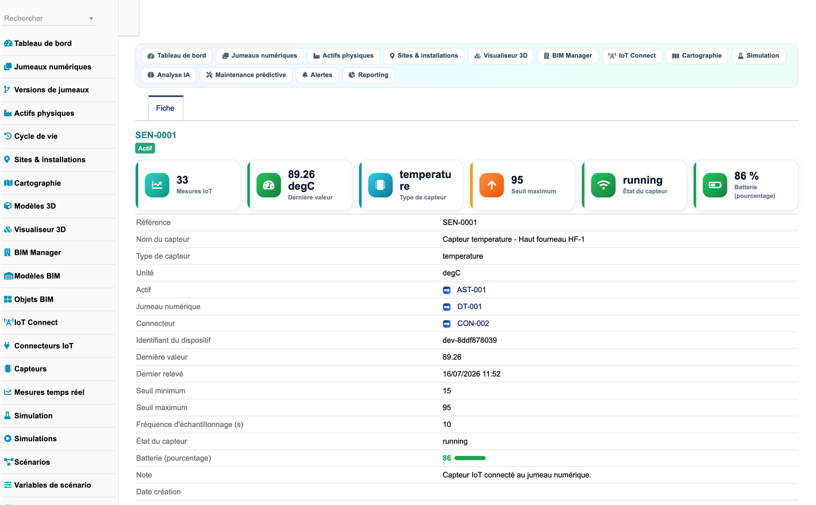Click the Scénarios diagram icon
The height and width of the screenshot is (505, 816).
click(8, 462)
